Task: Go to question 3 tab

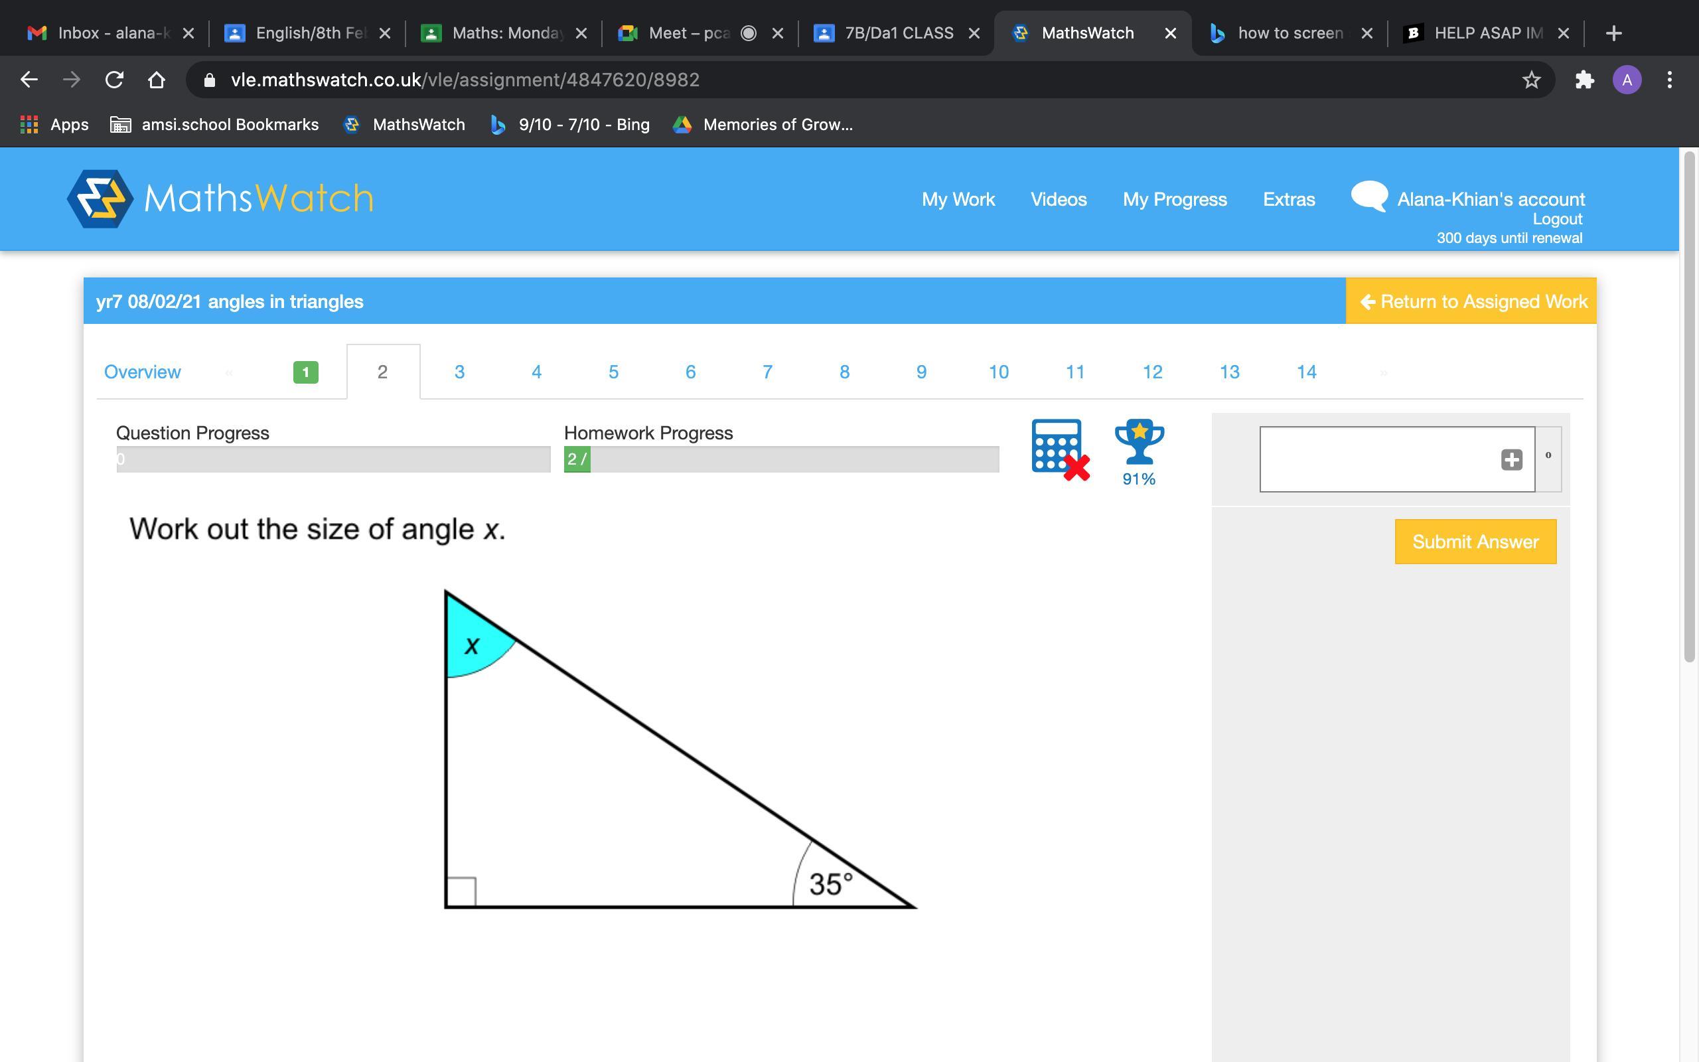Action: [x=459, y=372]
